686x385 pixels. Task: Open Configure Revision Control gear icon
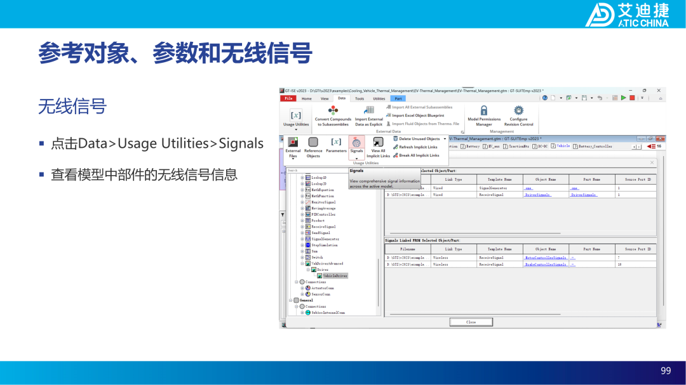tap(518, 110)
